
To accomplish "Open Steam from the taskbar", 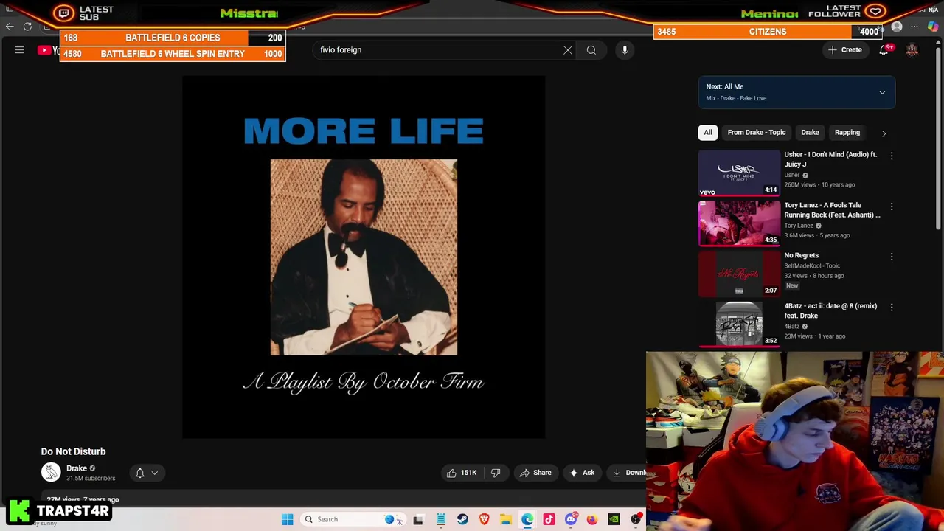I will [x=462, y=519].
